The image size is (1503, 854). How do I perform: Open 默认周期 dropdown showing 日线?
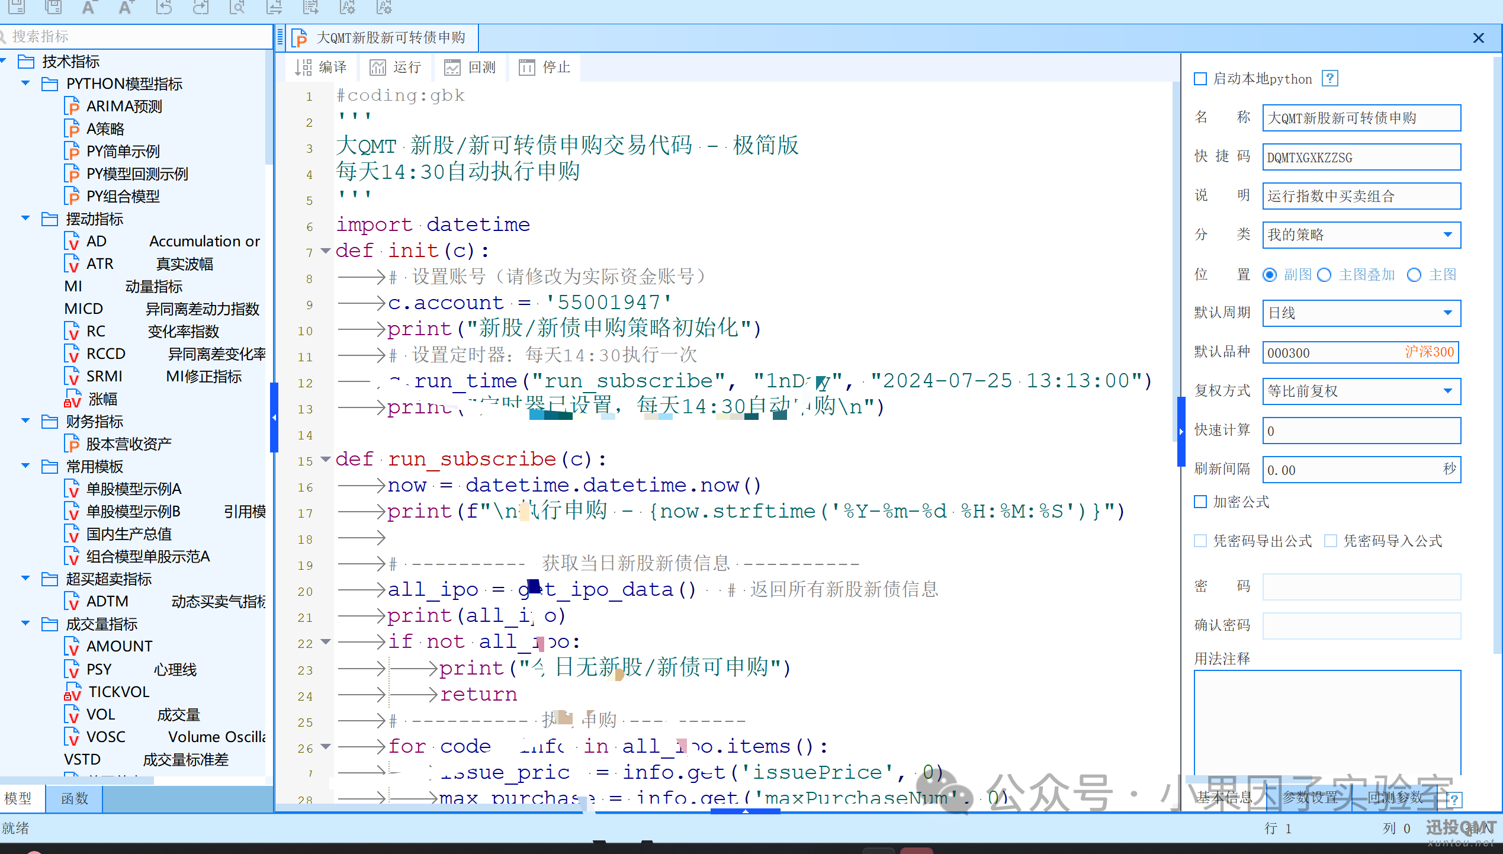1361,313
